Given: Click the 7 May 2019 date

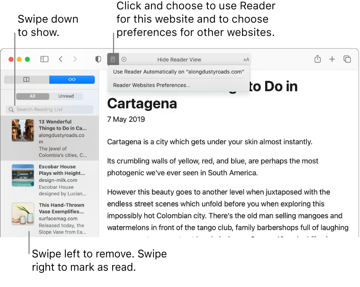Looking at the screenshot, I should tap(126, 119).
